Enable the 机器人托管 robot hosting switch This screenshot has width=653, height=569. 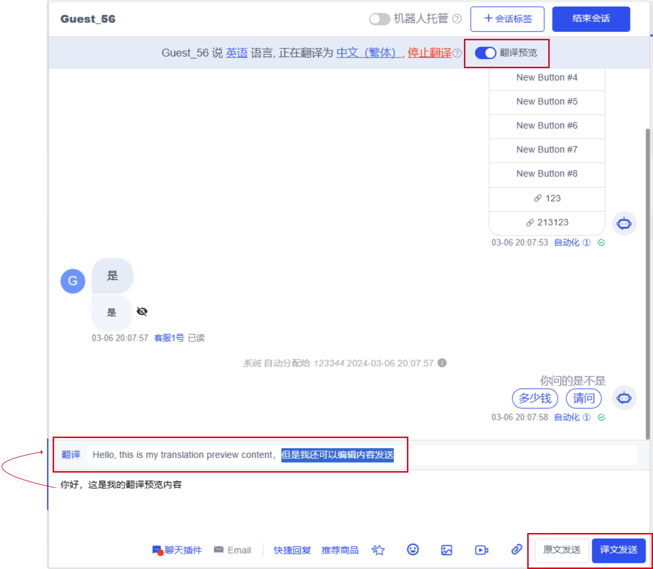pyautogui.click(x=379, y=19)
